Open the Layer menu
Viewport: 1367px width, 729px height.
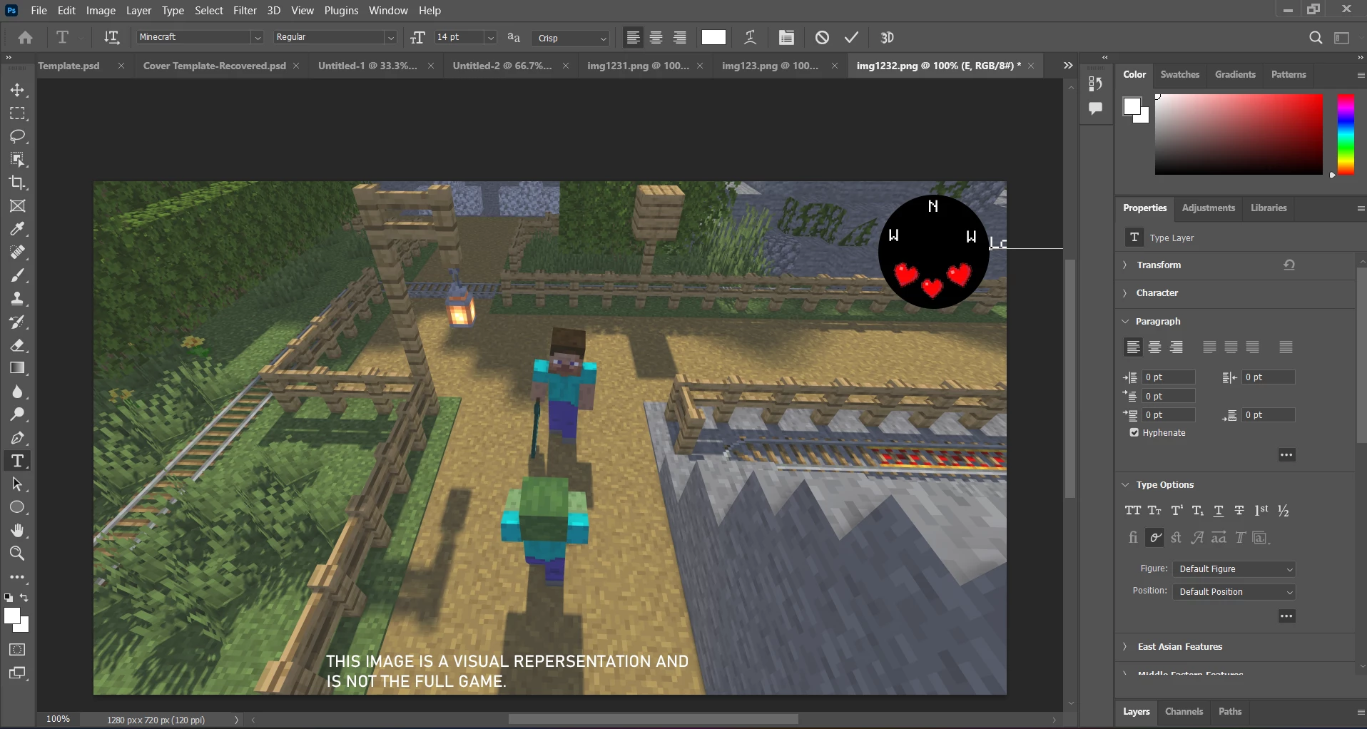tap(138, 11)
